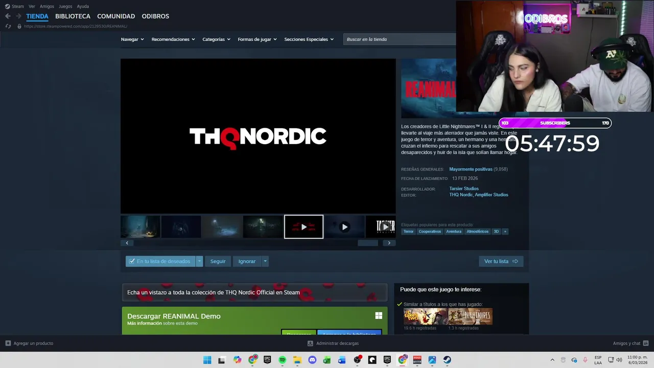This screenshot has height=368, width=654.
Task: Open the ODIBROS profile tab
Action: coord(155,16)
